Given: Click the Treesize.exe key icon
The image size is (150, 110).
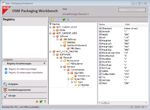Looking at the screenshot, I should [x=75, y=76].
